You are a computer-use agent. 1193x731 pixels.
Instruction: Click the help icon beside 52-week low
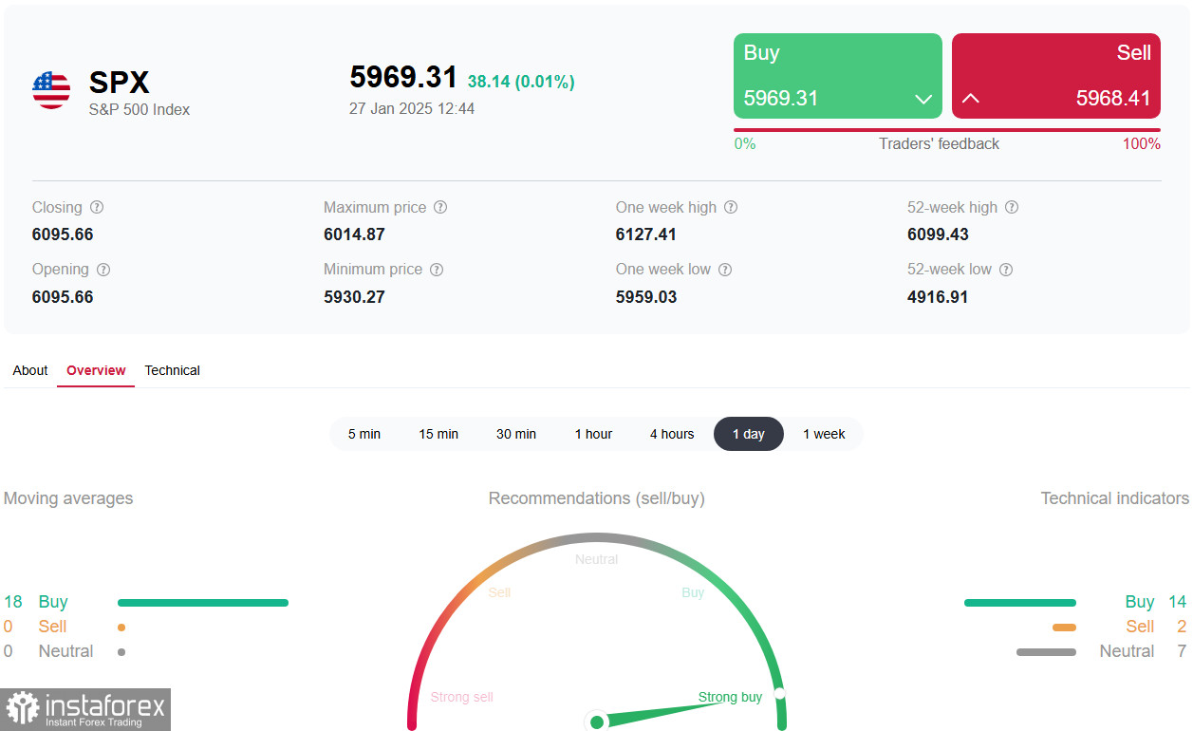[x=1006, y=270]
